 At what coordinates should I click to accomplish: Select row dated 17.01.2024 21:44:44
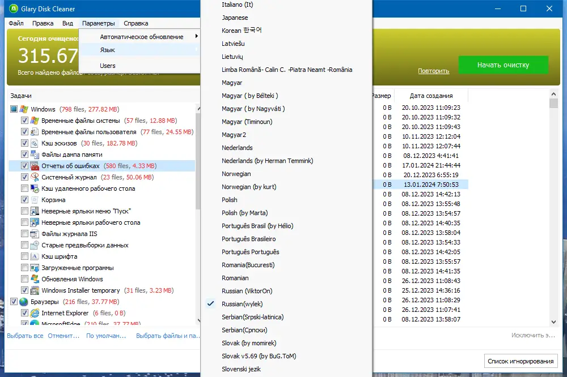pos(421,165)
